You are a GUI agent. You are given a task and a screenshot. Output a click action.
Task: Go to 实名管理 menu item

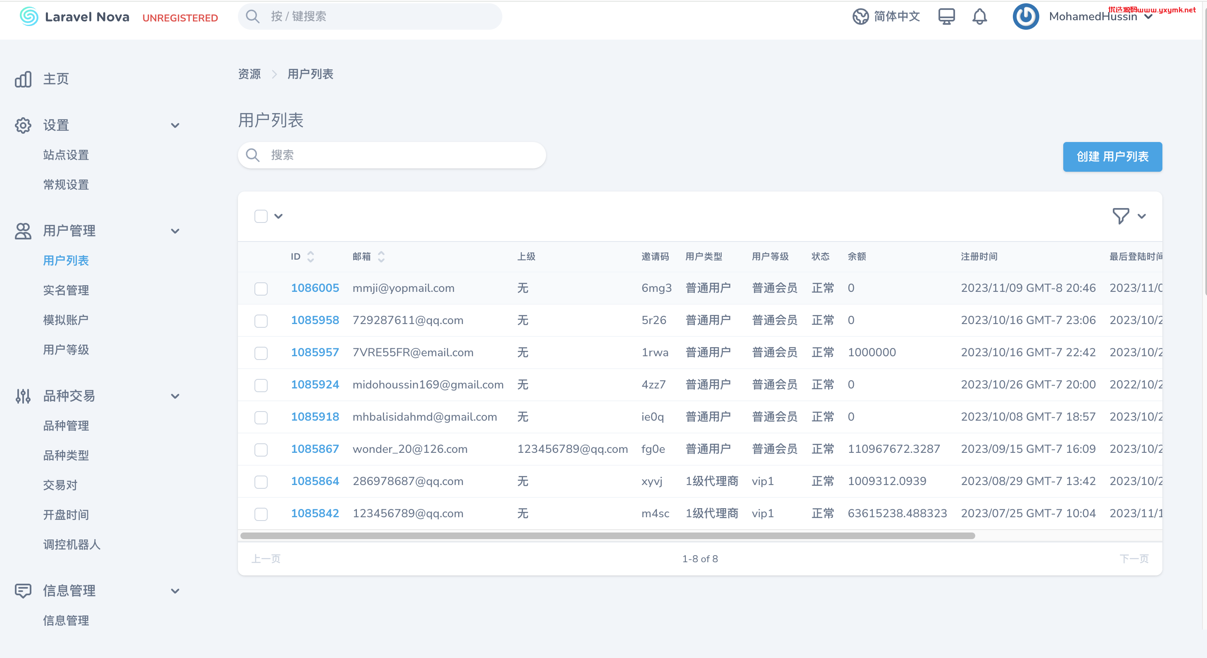66,290
